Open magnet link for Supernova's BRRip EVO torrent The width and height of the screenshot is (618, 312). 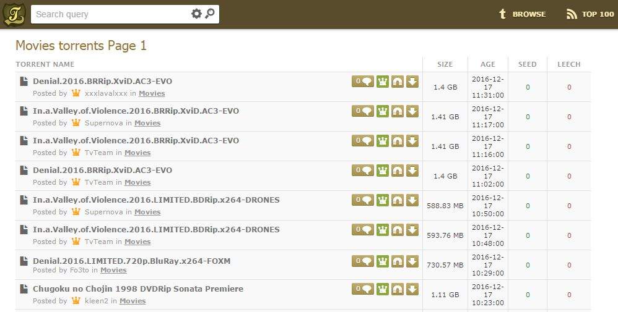(398, 111)
